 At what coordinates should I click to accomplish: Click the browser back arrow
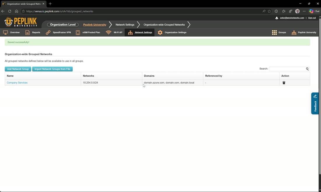(3, 11)
